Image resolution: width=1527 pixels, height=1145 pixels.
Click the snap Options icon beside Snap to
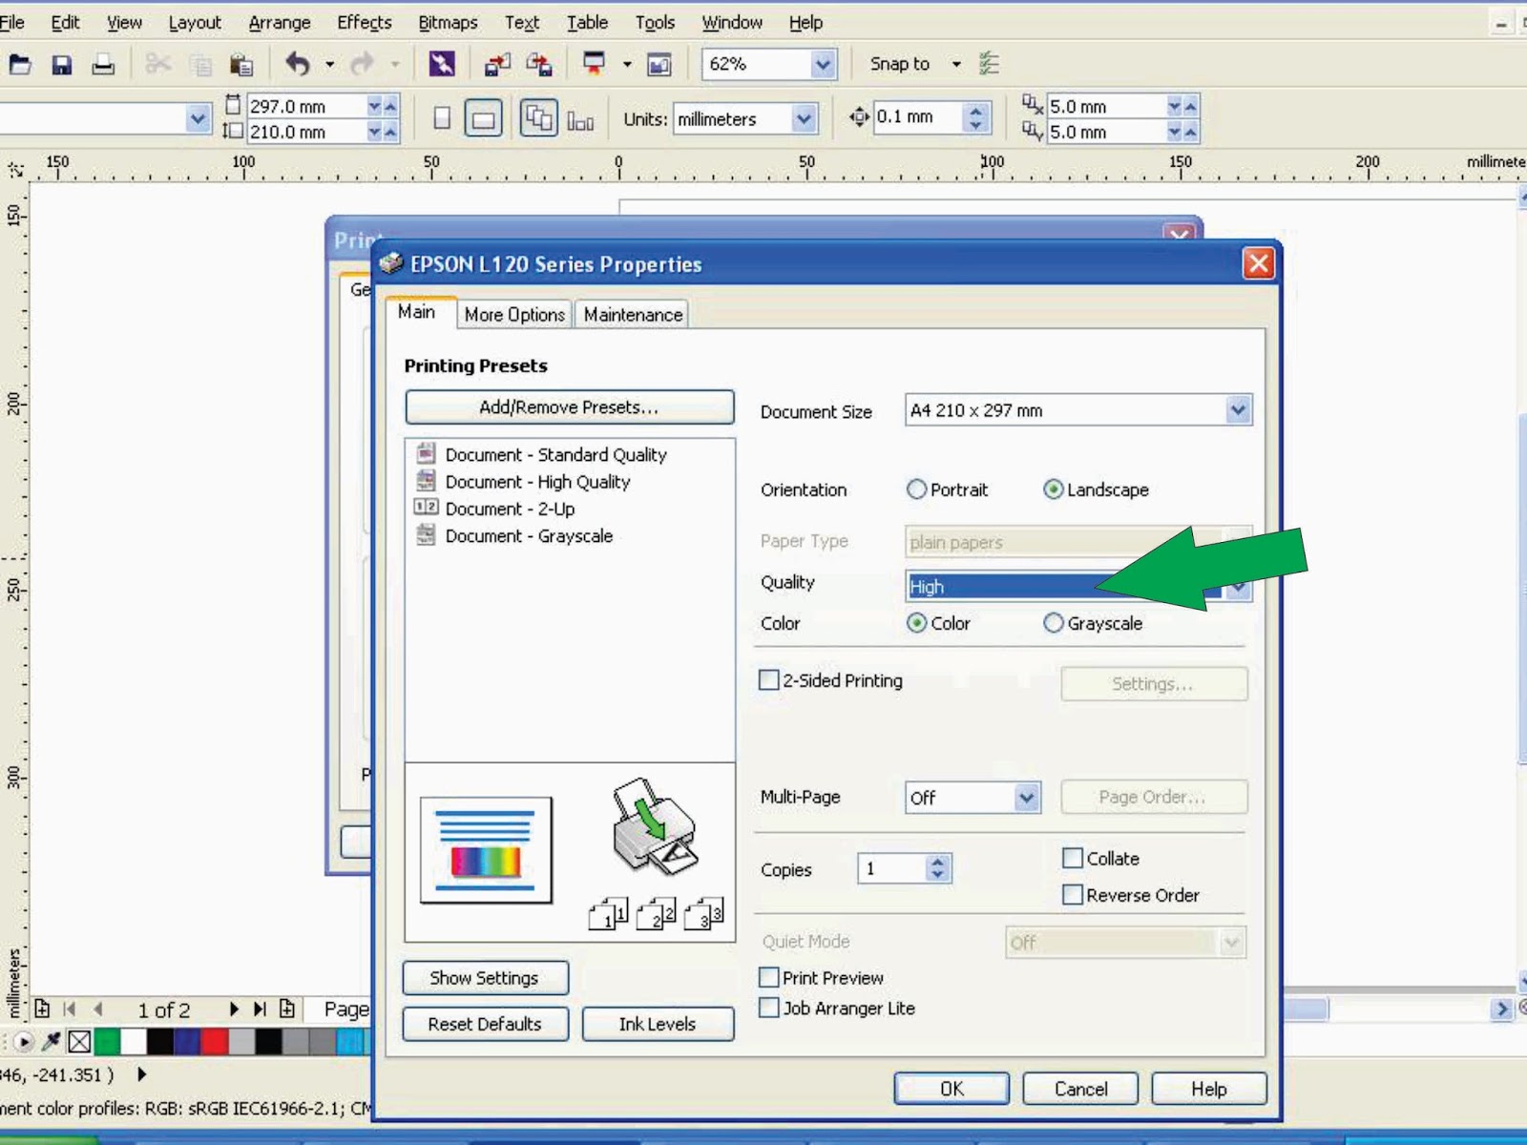tap(990, 64)
